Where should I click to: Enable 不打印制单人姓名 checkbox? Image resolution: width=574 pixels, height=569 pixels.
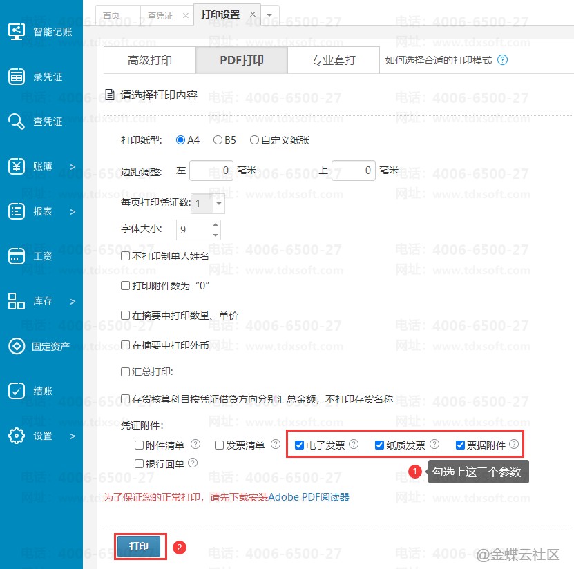[x=125, y=256]
